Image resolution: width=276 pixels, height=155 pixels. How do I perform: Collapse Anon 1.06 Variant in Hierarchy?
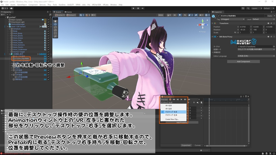click(8, 27)
